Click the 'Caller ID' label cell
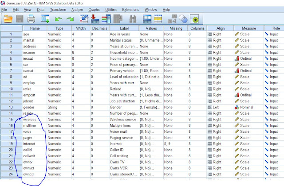Screen dimensions: 284x186 pyautogui.click(x=124, y=150)
